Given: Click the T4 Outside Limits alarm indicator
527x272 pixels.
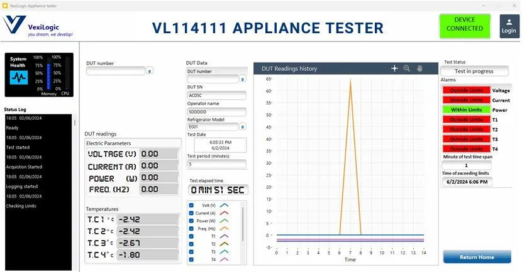Looking at the screenshot, I should tap(467, 149).
